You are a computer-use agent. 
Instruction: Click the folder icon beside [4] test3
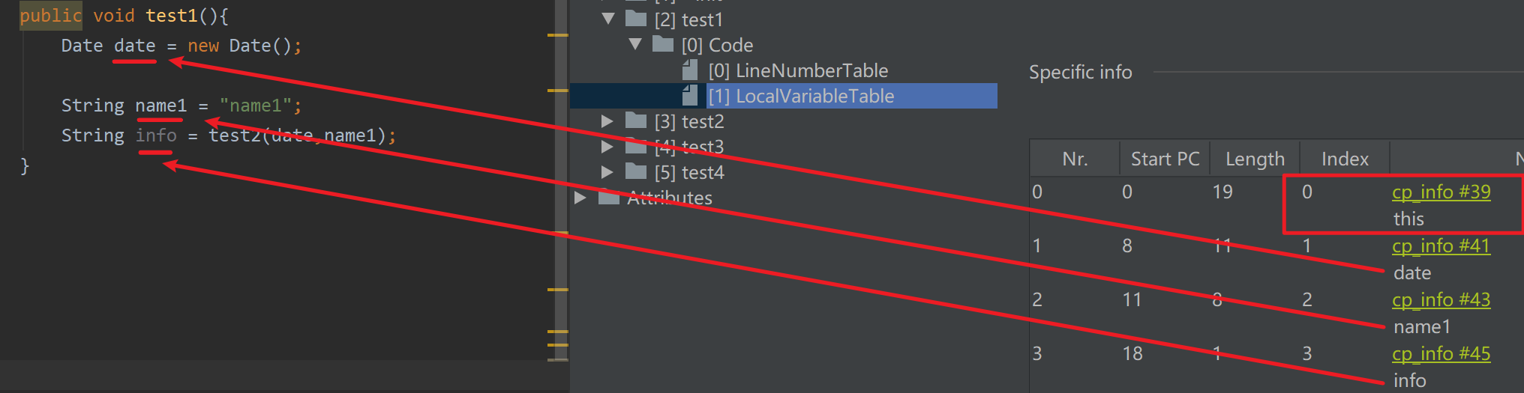point(636,145)
